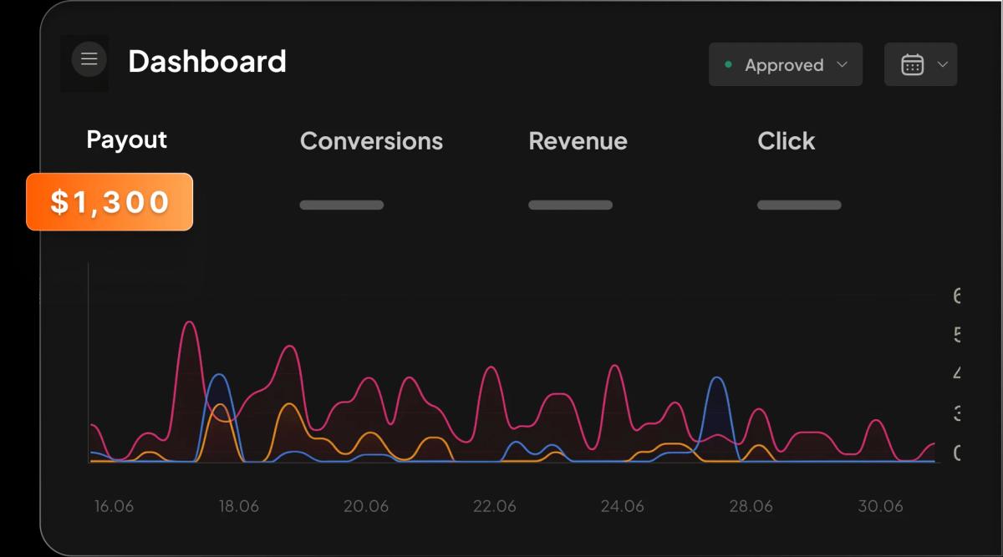Click the Dashboard title
The height and width of the screenshot is (557, 1003).
coord(207,61)
